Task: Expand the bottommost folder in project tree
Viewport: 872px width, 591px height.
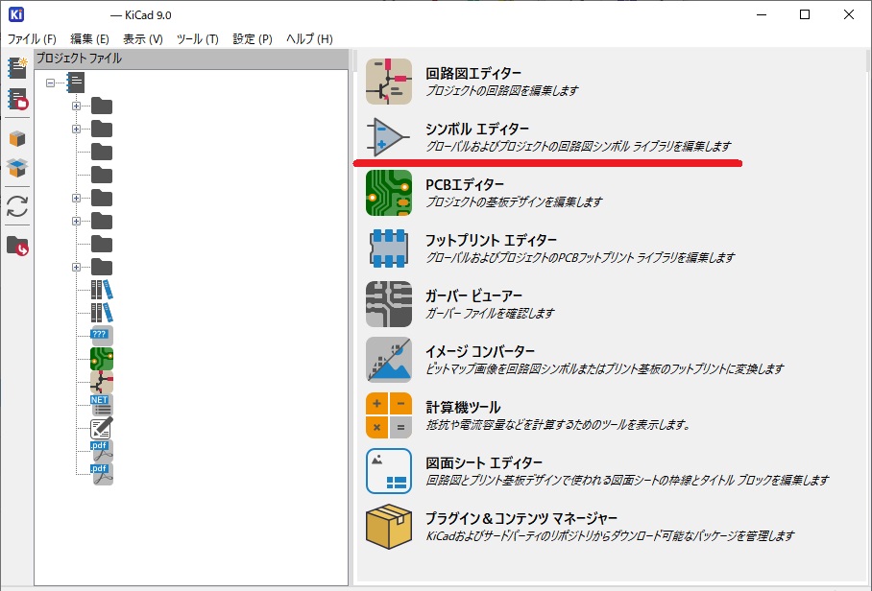Action: (76, 267)
